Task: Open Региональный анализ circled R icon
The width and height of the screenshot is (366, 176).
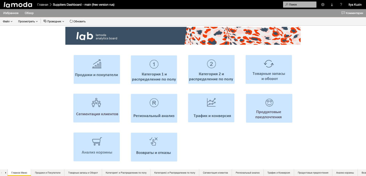Action: (x=154, y=103)
